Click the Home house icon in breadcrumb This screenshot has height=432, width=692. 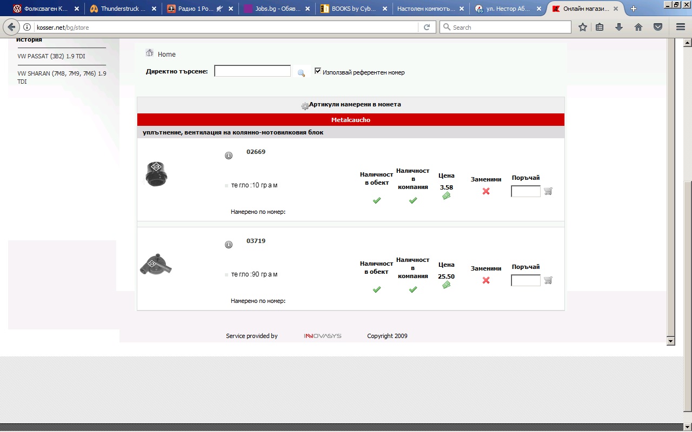click(150, 53)
